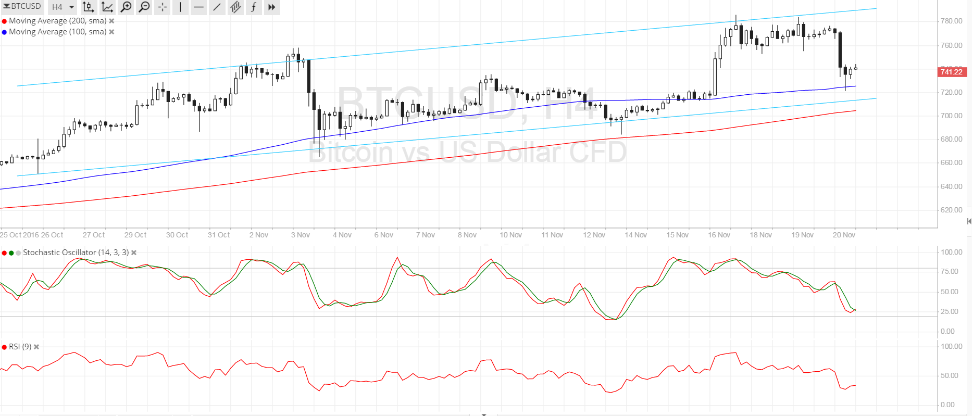This screenshot has width=973, height=416.
Task: Expand the H4 timeframe dropdown
Action: coord(63,7)
